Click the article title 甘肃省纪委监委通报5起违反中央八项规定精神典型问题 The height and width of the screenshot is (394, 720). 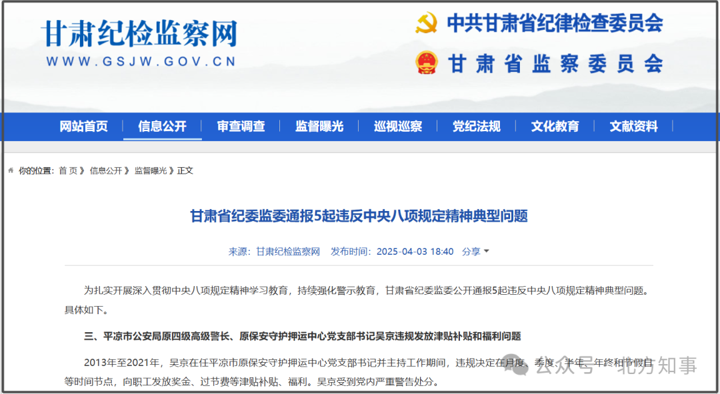(359, 216)
